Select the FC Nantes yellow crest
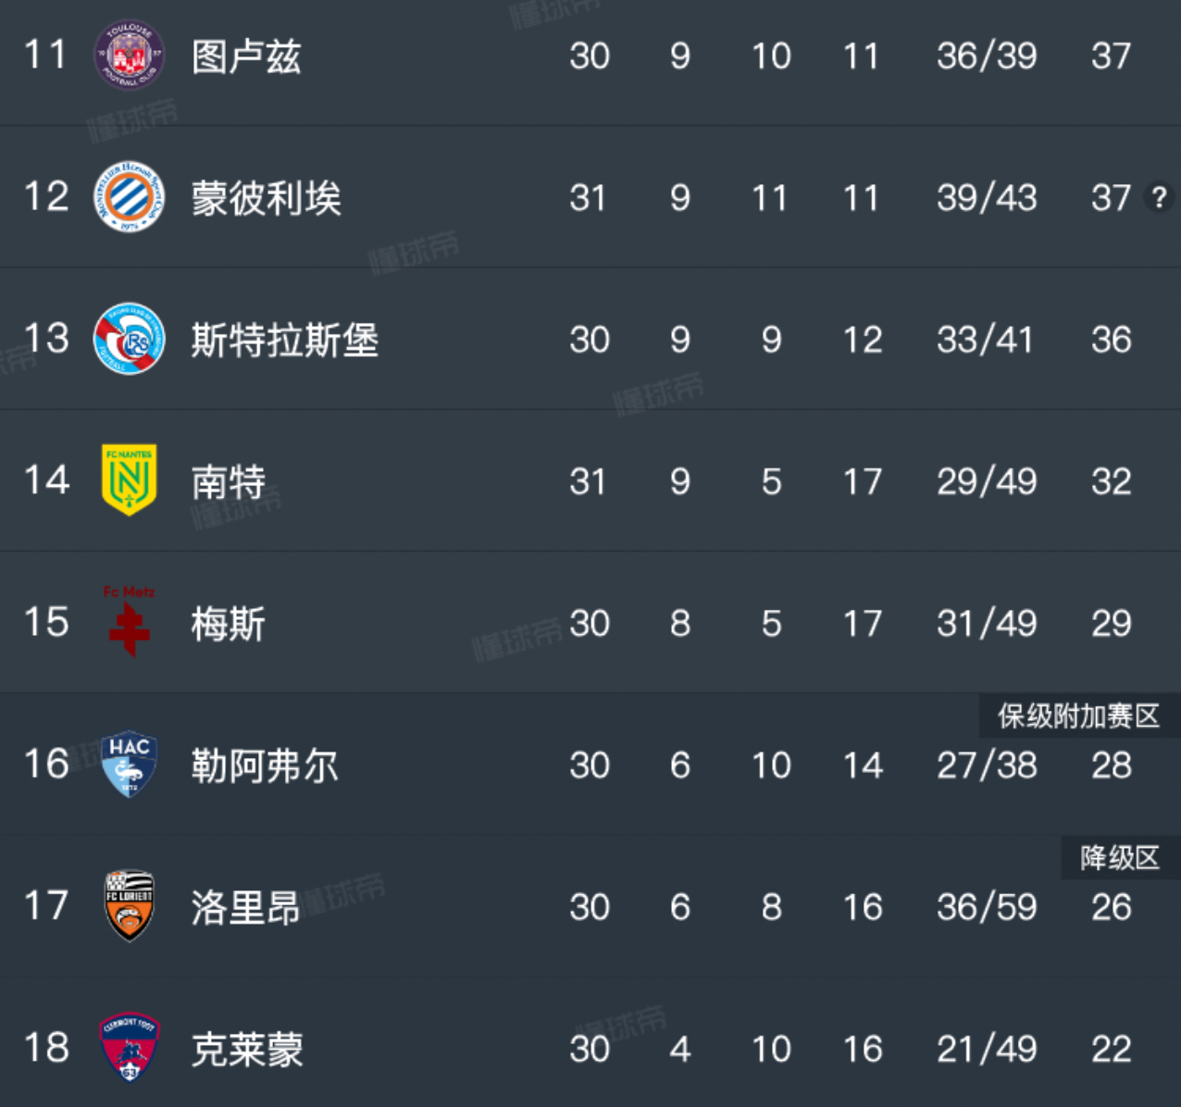This screenshot has width=1181, height=1107. point(130,480)
